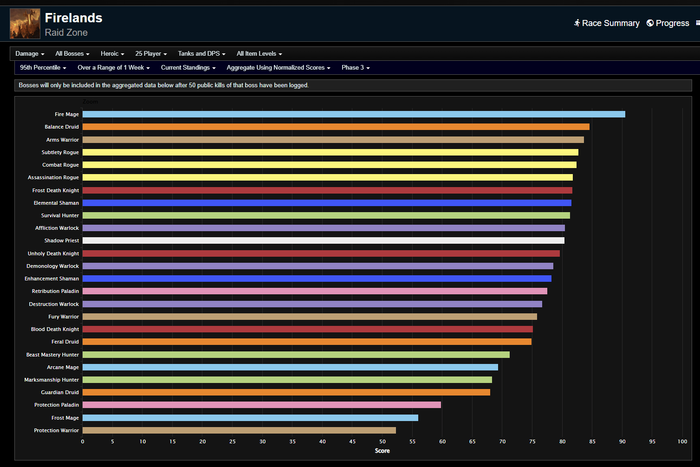Click the Destruction Warlock score bar
Screen dimensions: 700x467
coord(312,304)
